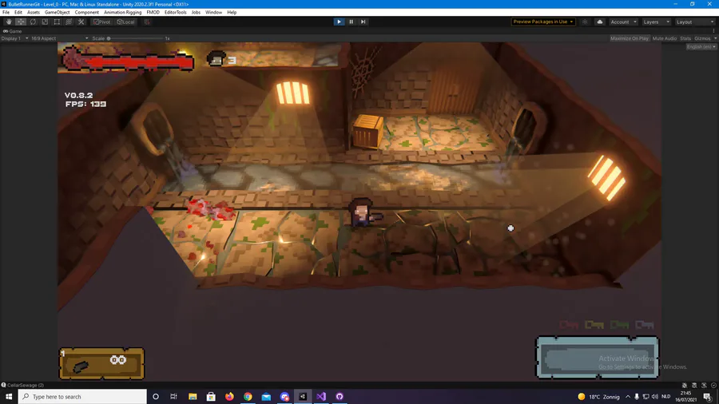Open the Game view options kebab menu
The image size is (719, 404).
[x=713, y=31]
